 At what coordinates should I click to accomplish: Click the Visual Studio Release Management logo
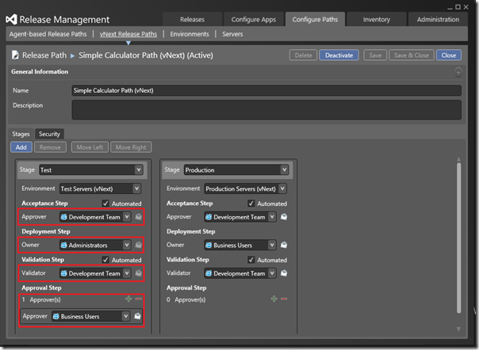point(11,20)
